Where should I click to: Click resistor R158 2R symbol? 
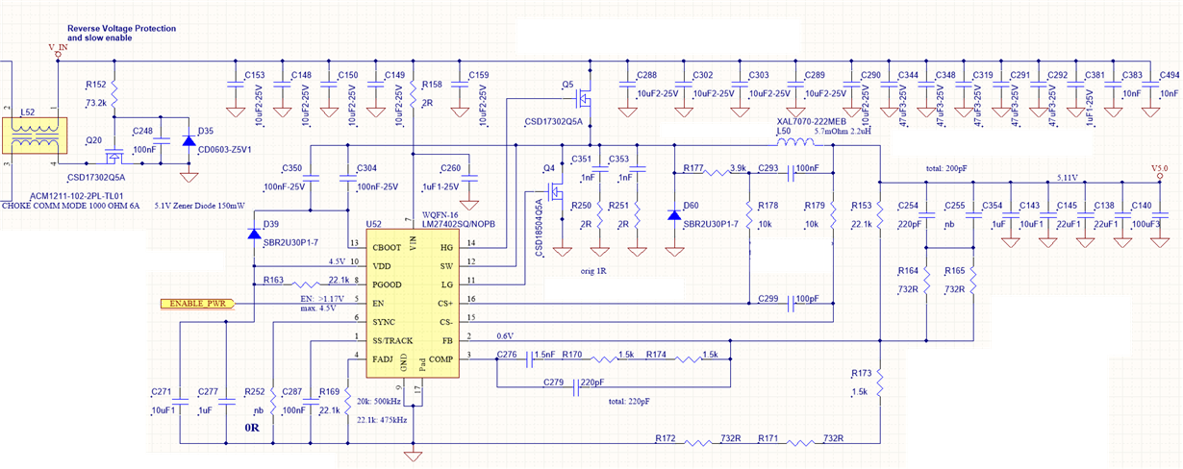[414, 95]
